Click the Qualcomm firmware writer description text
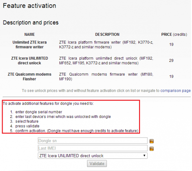Image resolution: width=192 pixels, height=171 pixels. tap(106, 77)
